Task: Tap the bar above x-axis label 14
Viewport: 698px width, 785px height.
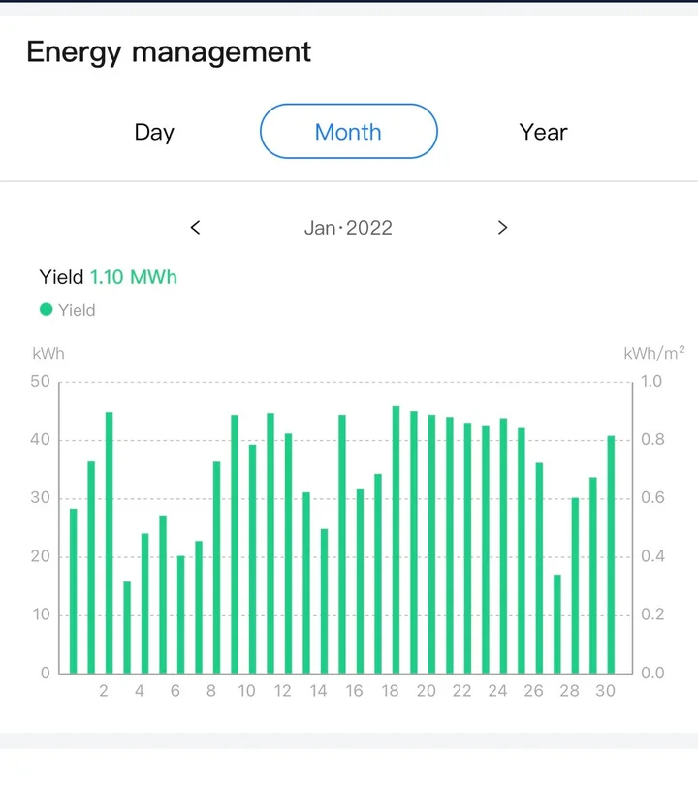Action: pyautogui.click(x=324, y=601)
